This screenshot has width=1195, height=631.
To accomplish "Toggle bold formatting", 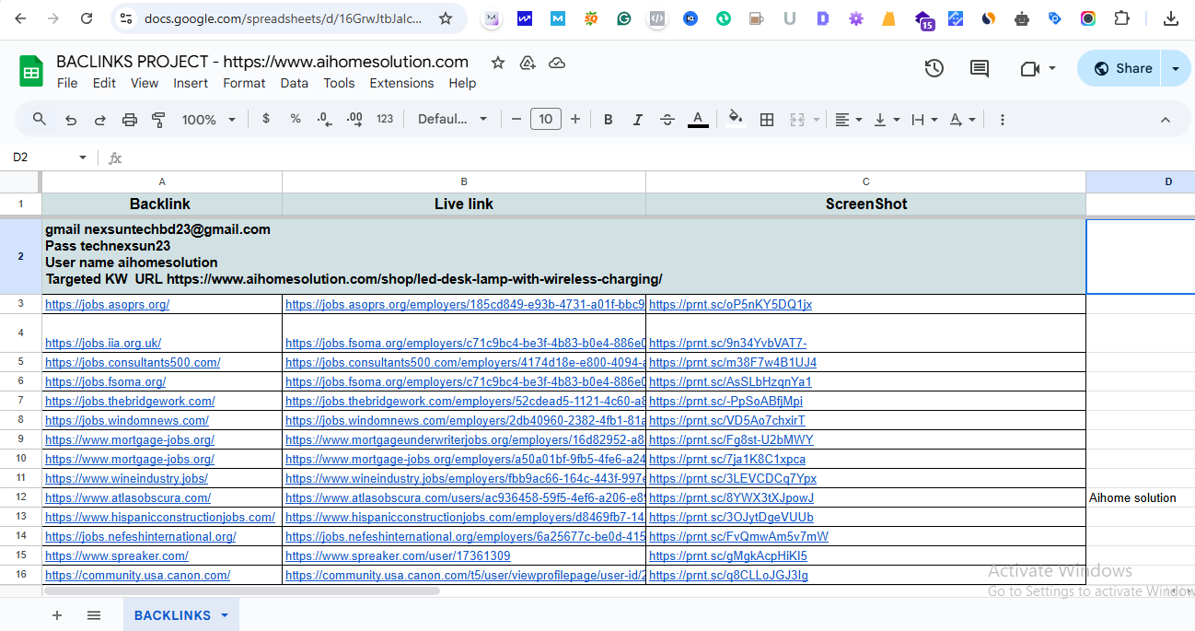I will (x=609, y=120).
